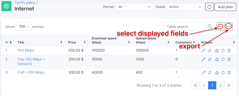Delete the Cap 100 Mbps + bonus10 plan
Image resolution: width=239 pixels, height=96 pixels.
pyautogui.click(x=229, y=59)
